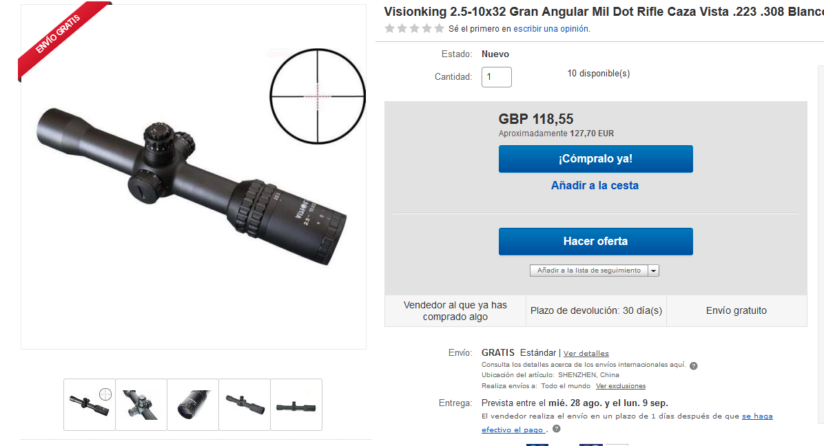This screenshot has height=446, width=824.
Task: Click the help icon after 'efectivo el pago'
Action: [x=557, y=429]
